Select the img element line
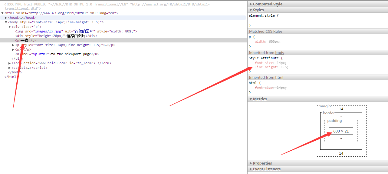 pyautogui.click(x=76, y=31)
